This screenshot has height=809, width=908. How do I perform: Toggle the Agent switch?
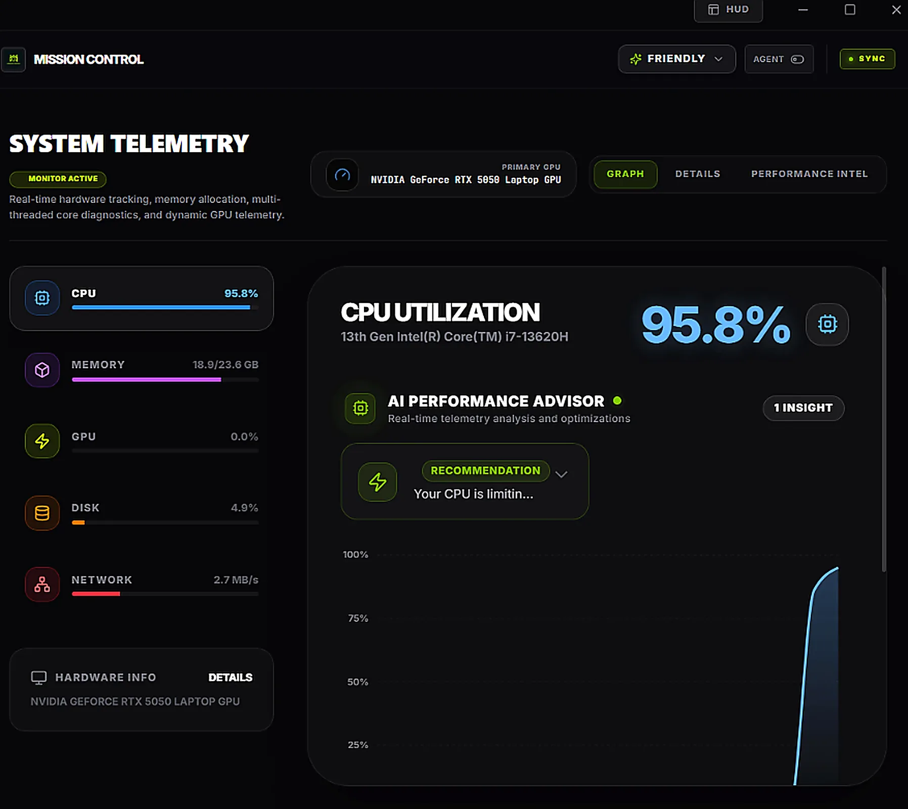point(797,59)
